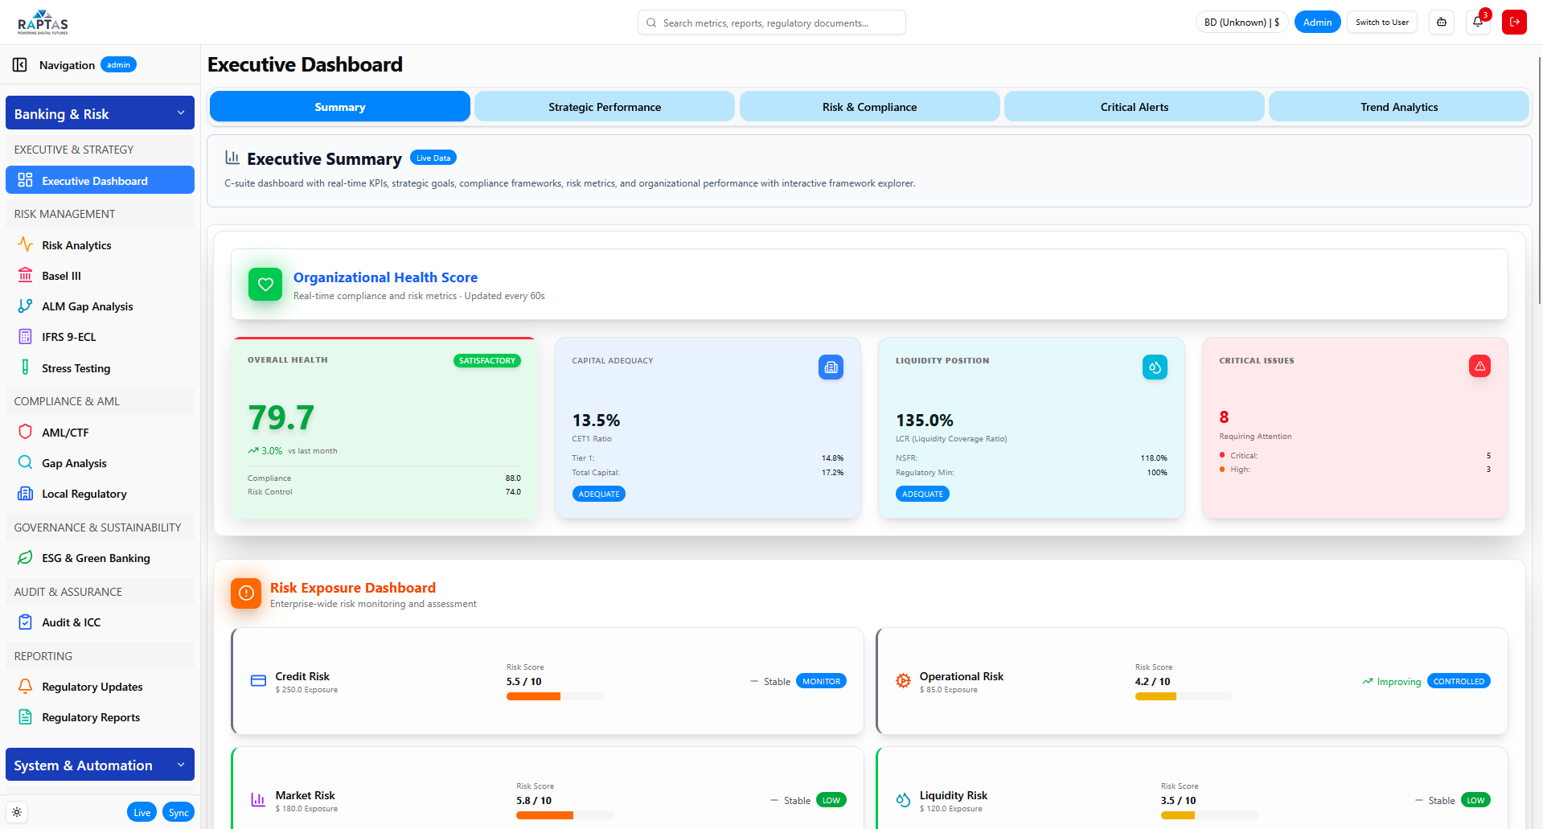Click the Switch to User button
Screen dimensions: 1543x829
coord(1381,22)
